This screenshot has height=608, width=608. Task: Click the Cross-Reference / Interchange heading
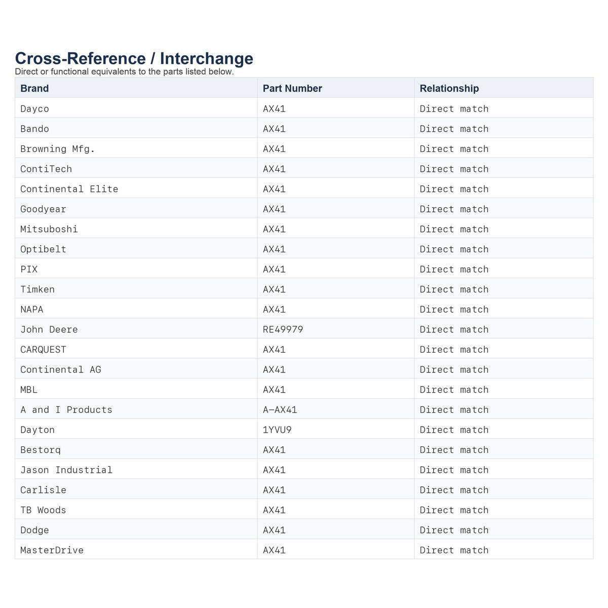pos(134,58)
